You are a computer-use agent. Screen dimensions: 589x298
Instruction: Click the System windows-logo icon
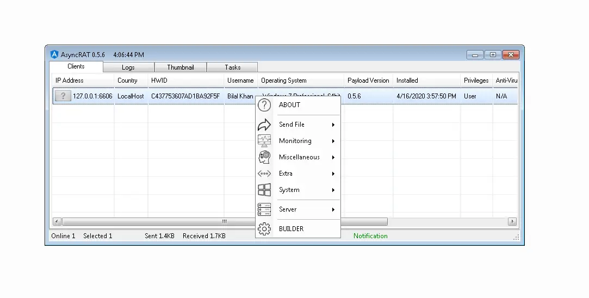[x=264, y=190]
